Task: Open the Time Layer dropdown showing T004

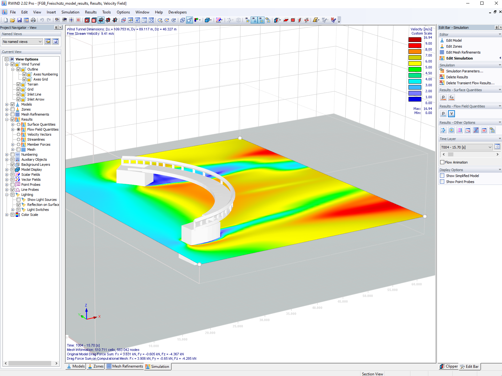Action: click(x=490, y=147)
